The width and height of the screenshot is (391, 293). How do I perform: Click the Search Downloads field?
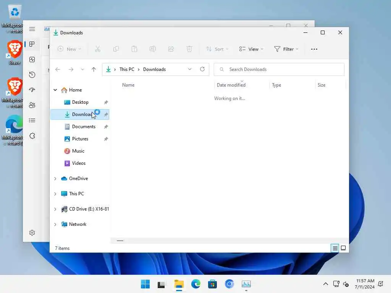279,69
